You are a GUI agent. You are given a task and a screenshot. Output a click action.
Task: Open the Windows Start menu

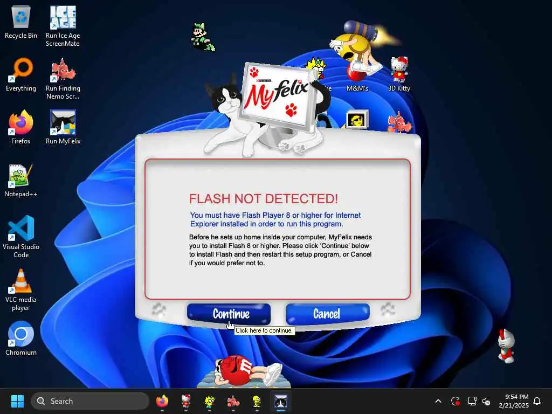tap(17, 401)
